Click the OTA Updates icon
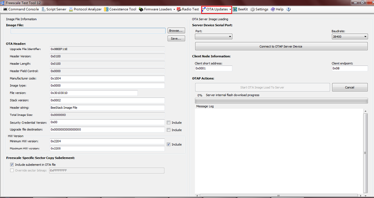 [x=204, y=9]
